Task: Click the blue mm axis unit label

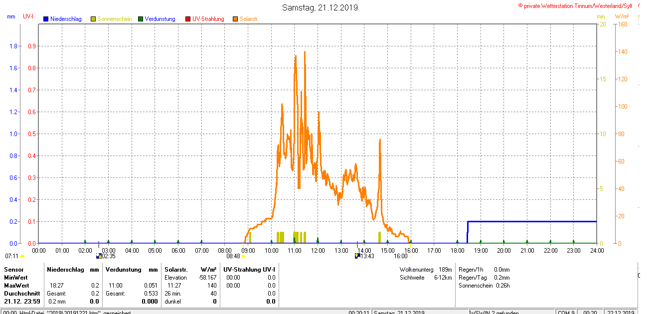Action: [11, 16]
